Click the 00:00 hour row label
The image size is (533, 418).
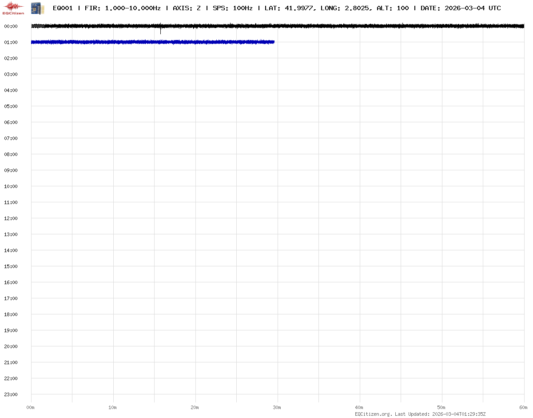click(x=11, y=26)
